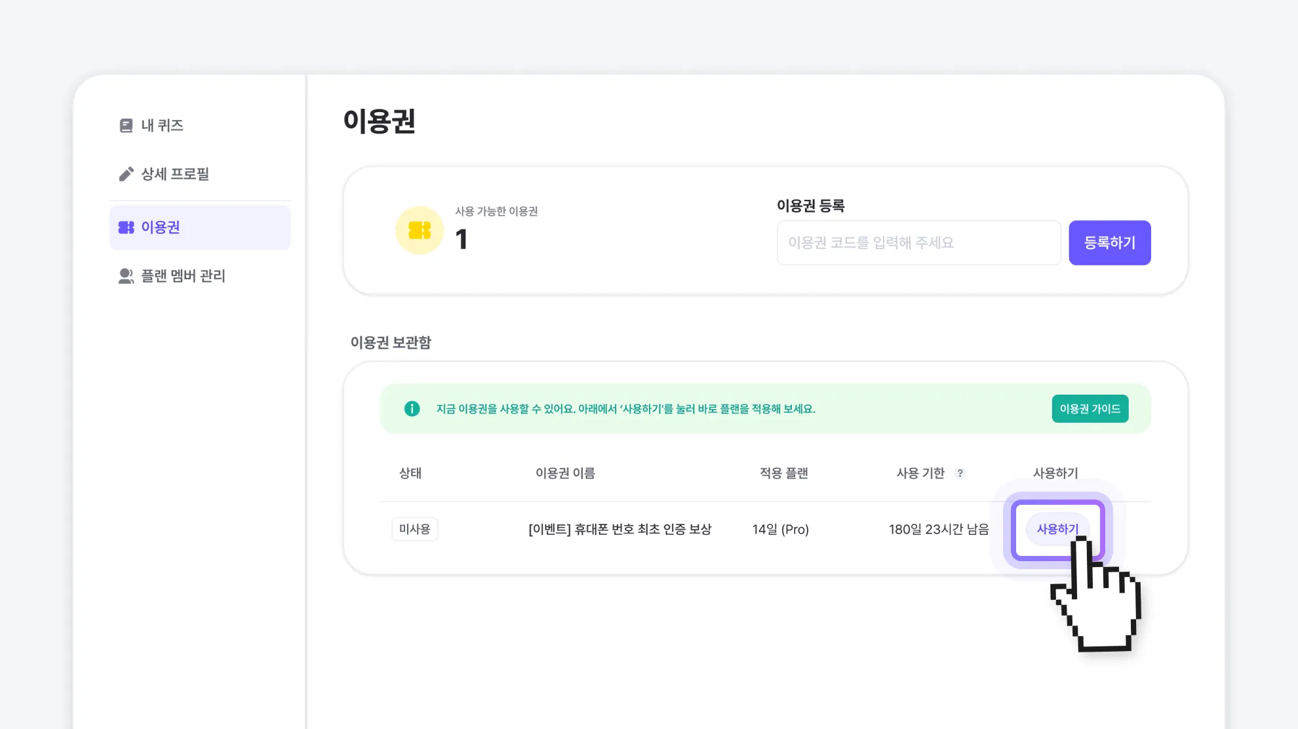
Task: Focus the 이용권 코드 input field
Action: (x=918, y=243)
